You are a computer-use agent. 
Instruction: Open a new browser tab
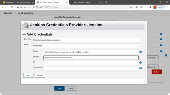point(106,2)
